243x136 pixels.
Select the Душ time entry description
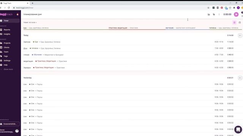(x=25, y=48)
